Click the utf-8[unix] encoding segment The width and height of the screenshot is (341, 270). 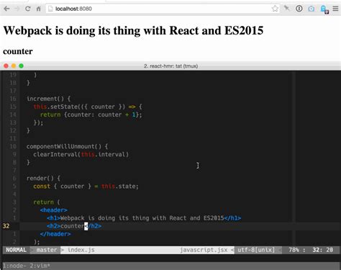point(256,250)
